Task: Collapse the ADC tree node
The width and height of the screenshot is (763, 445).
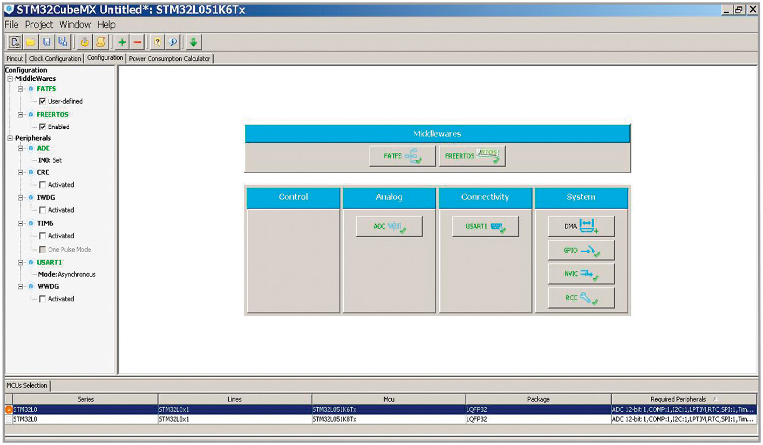Action: coord(21,148)
